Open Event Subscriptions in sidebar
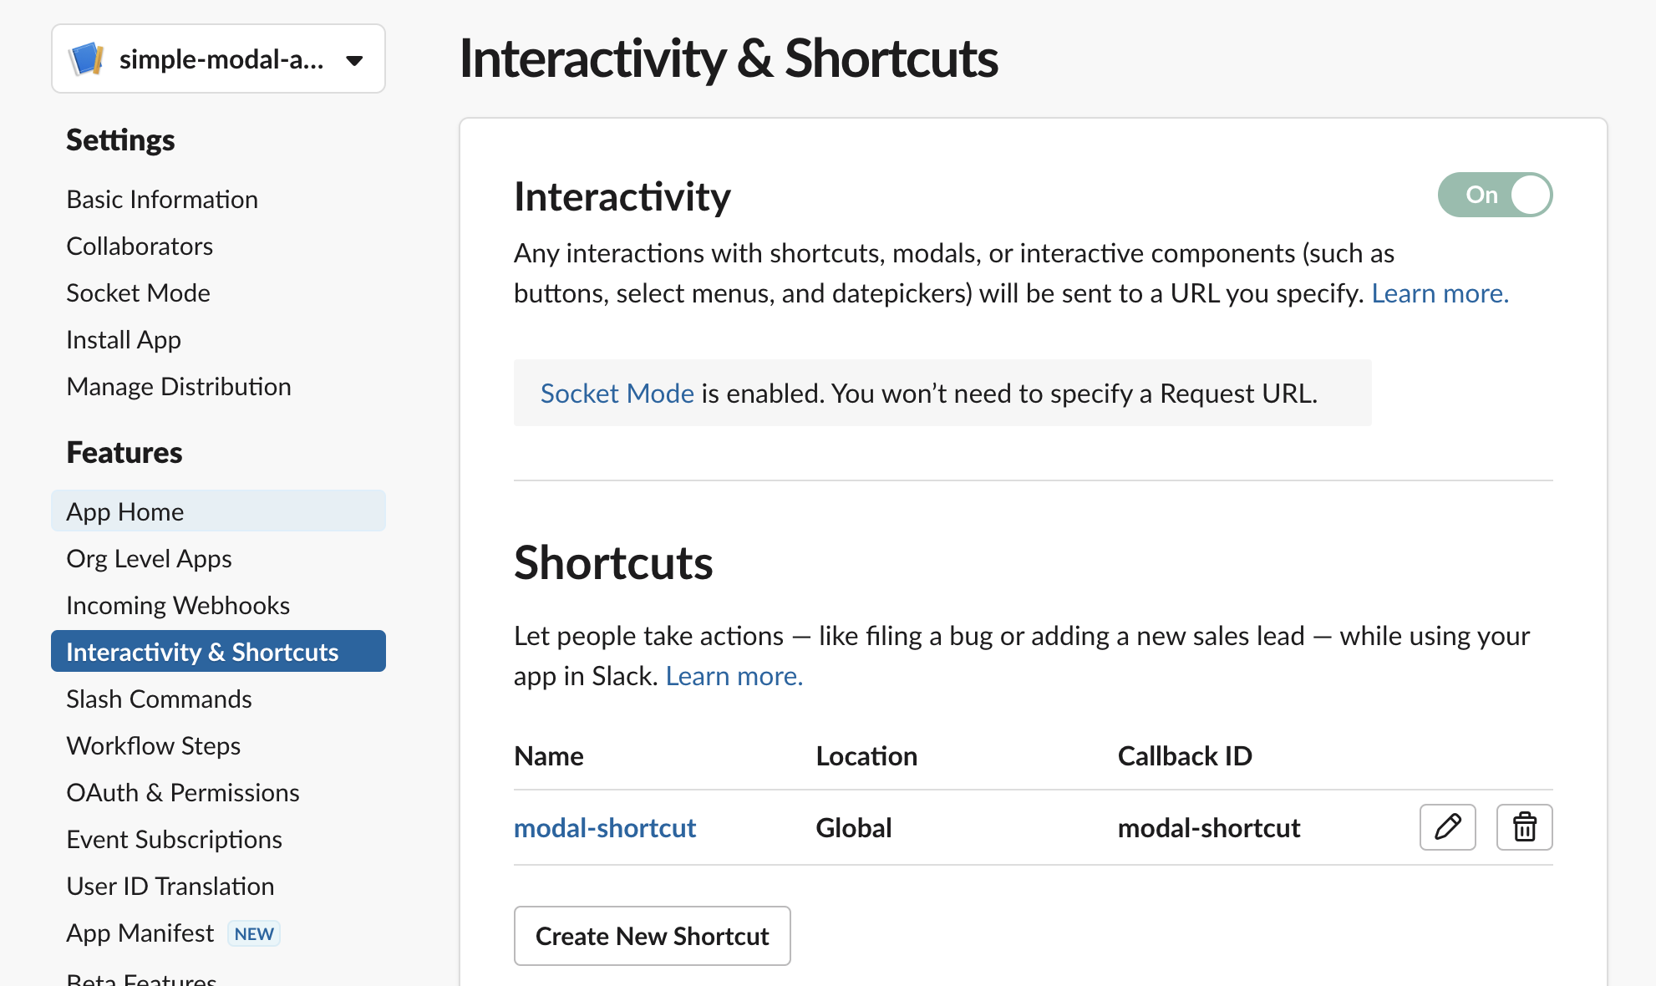The height and width of the screenshot is (986, 1656). coord(174,840)
